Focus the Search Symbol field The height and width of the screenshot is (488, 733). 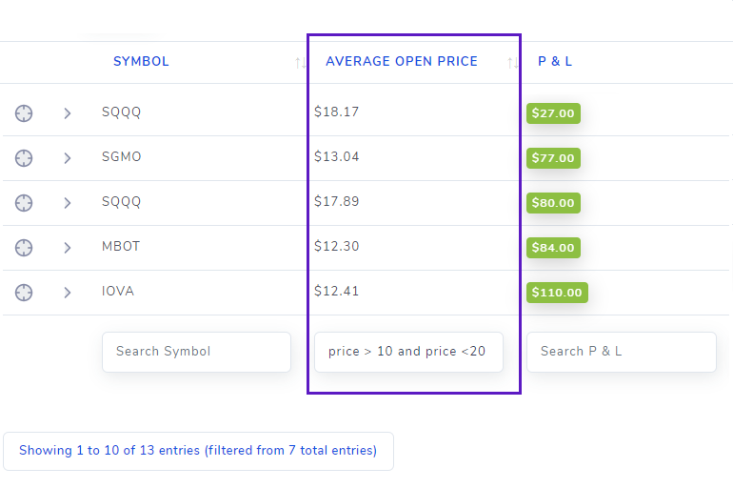tap(196, 352)
